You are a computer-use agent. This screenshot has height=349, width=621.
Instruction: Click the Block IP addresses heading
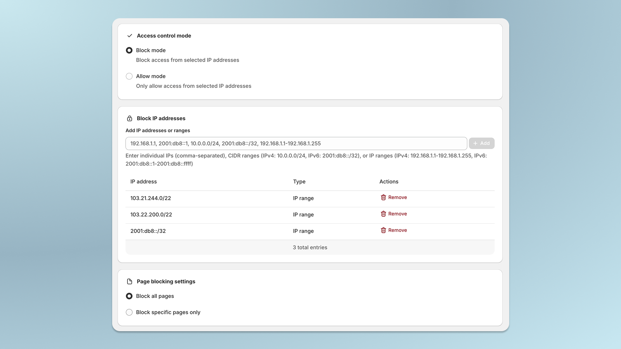click(x=161, y=119)
